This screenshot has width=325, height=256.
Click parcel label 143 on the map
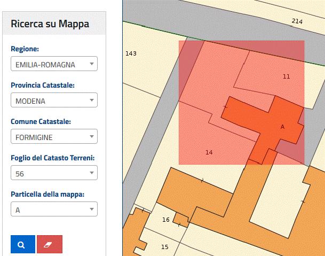point(131,53)
